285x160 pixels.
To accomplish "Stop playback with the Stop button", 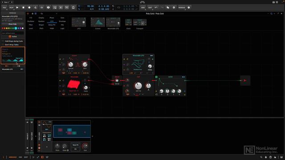I will (x=23, y=8).
